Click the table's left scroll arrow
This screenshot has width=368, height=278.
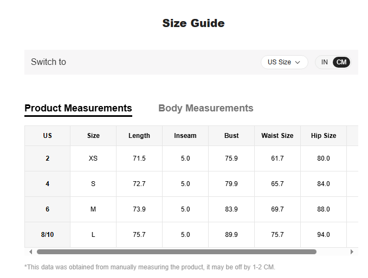click(30, 252)
